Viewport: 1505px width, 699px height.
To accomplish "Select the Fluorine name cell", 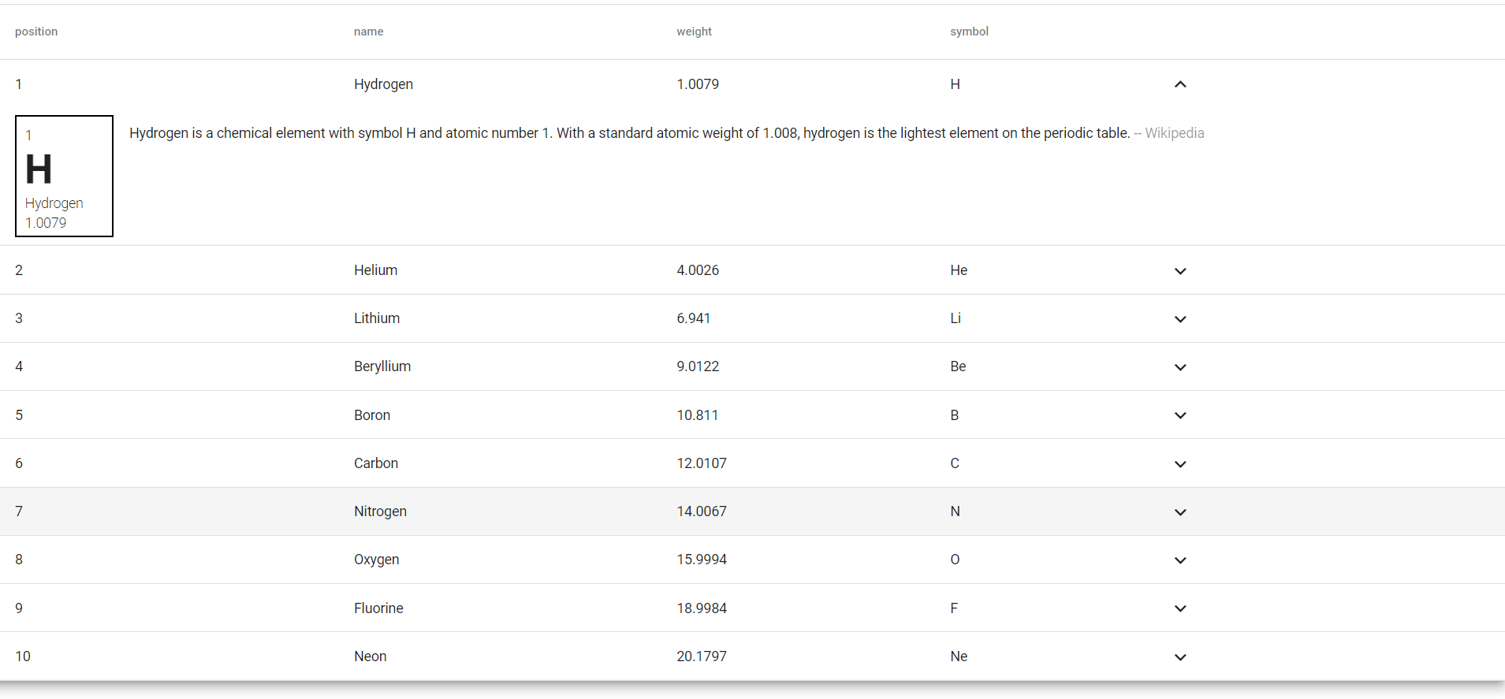I will coord(378,608).
